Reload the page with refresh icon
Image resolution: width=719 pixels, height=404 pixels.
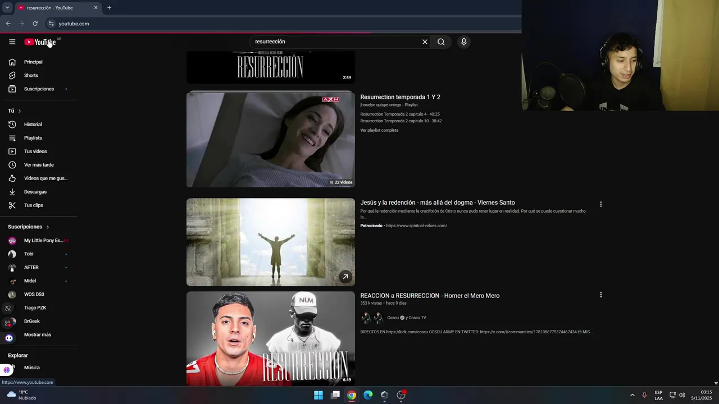point(35,24)
